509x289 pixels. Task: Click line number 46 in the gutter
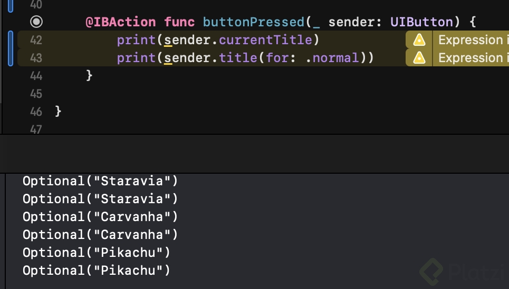[x=36, y=112]
